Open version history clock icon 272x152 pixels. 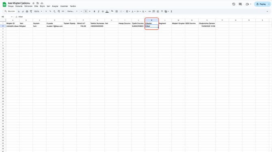pyautogui.click(x=234, y=4)
